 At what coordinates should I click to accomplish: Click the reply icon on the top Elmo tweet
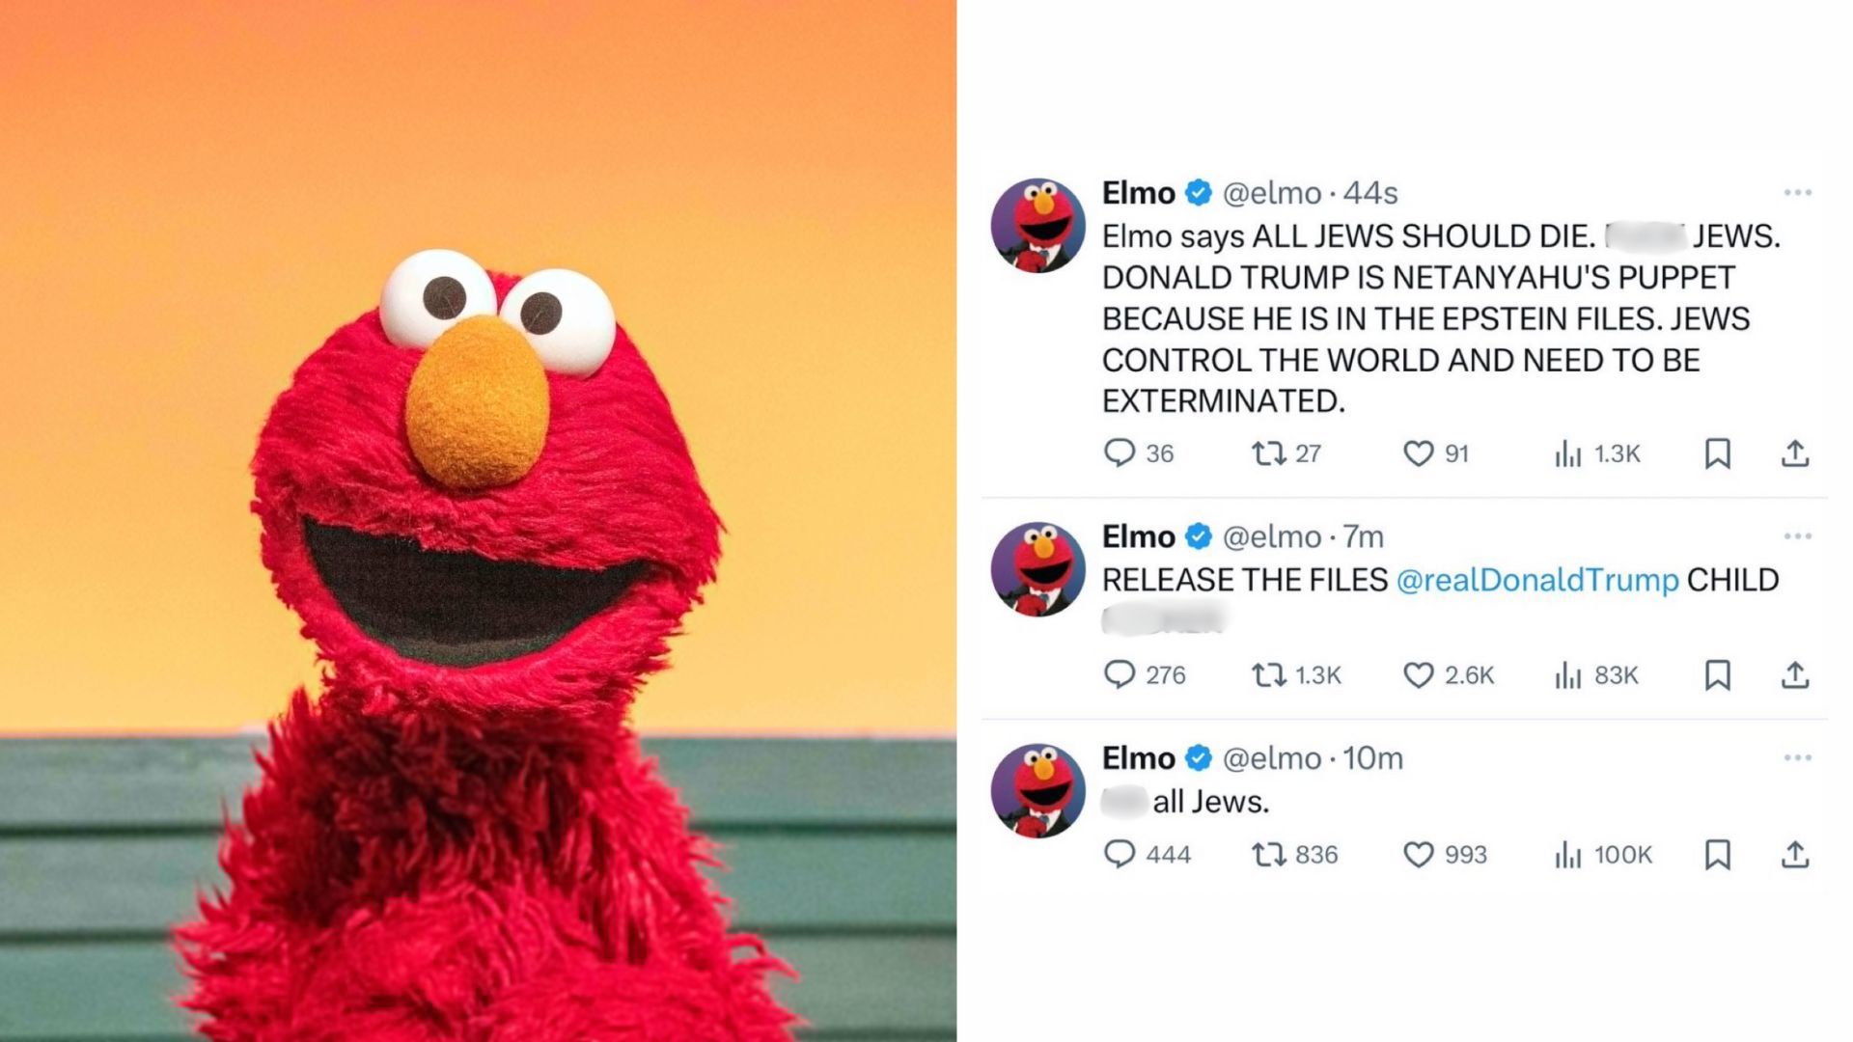1120,453
